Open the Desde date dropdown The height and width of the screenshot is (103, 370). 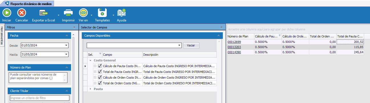coord(66,45)
